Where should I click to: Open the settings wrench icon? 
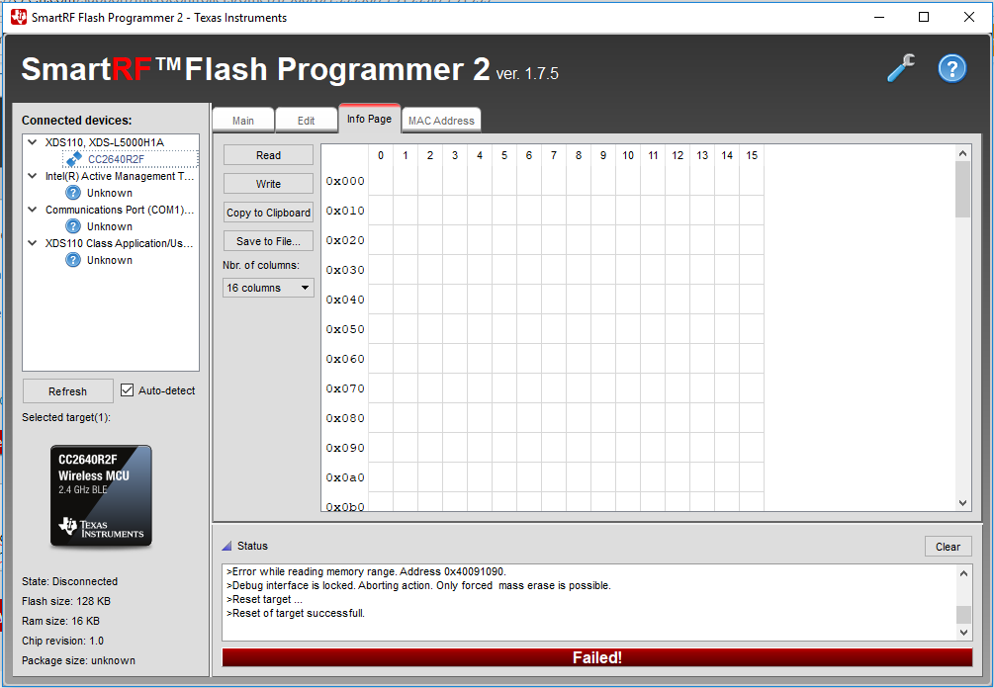[901, 68]
